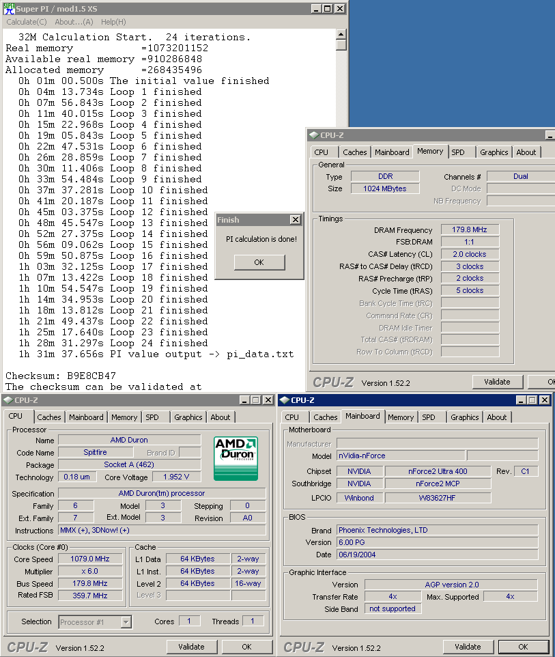The height and width of the screenshot is (657, 555).
Task: Maximize the Super PI window
Action: [327, 9]
